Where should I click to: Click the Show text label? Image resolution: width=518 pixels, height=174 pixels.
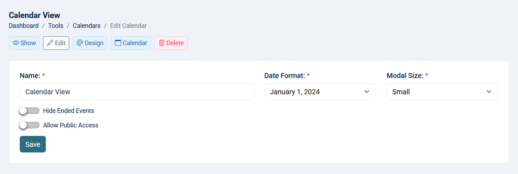28,43
